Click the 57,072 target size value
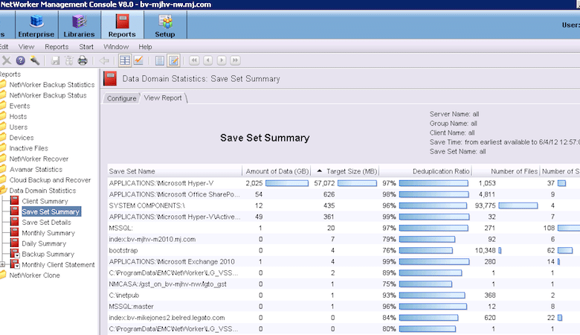580x335 pixels. point(324,183)
